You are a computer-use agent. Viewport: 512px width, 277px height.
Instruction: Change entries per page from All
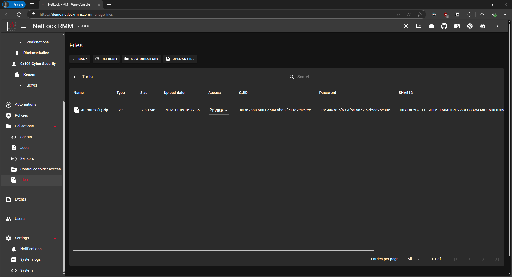coord(413,259)
